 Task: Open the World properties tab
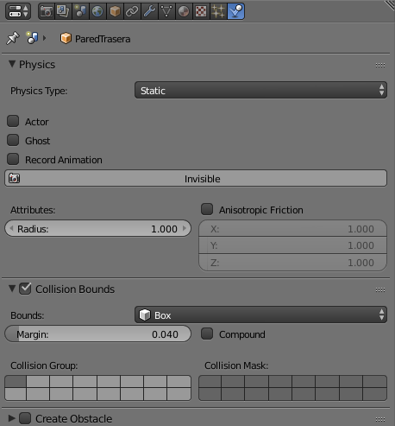[97, 11]
